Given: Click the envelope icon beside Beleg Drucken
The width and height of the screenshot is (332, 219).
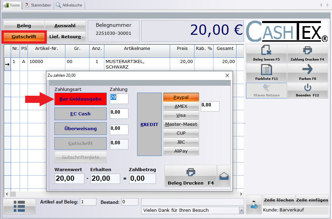Looking at the screenshot, I should [x=224, y=176].
